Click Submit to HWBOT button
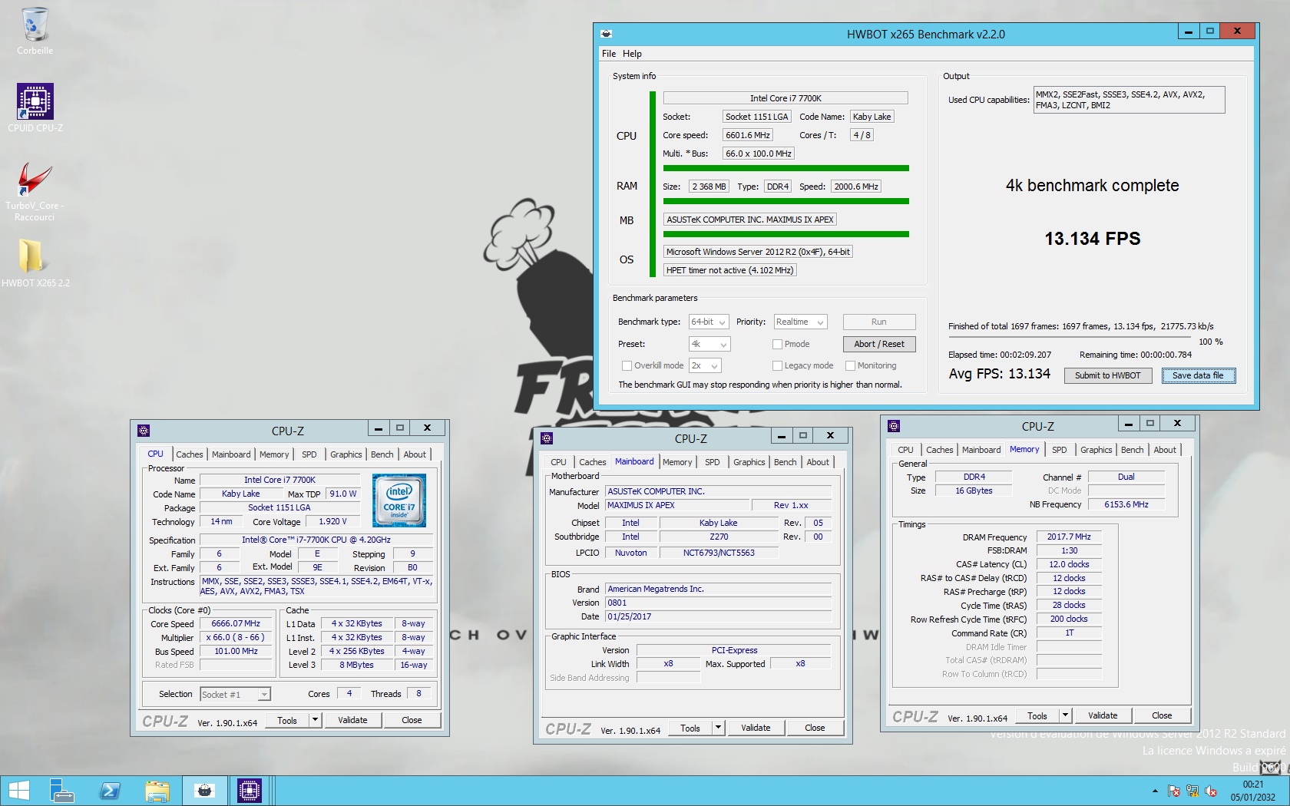 [1108, 375]
